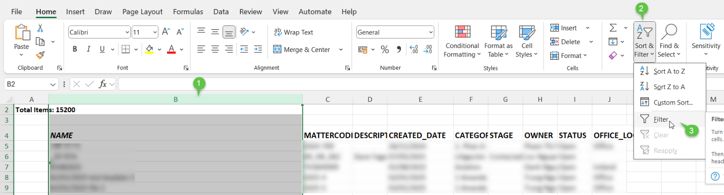Click Merge & Center
The height and width of the screenshot is (195, 724).
pos(302,50)
